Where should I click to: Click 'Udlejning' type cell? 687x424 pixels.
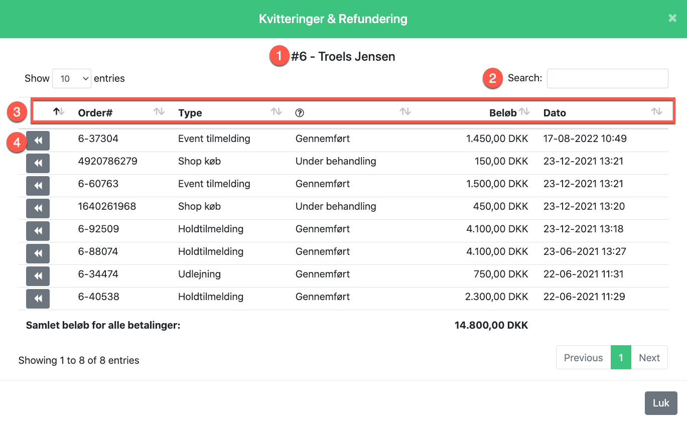click(x=199, y=274)
